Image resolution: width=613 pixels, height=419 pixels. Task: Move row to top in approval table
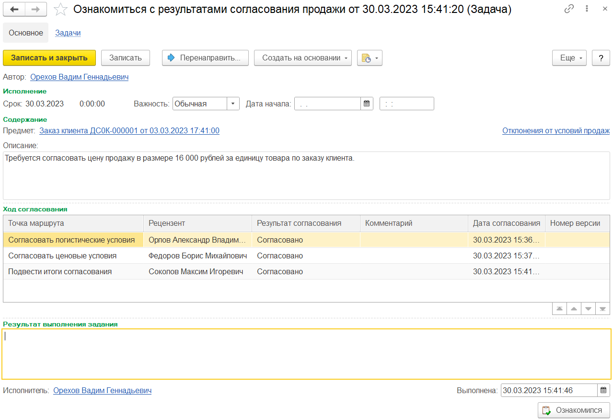point(559,309)
